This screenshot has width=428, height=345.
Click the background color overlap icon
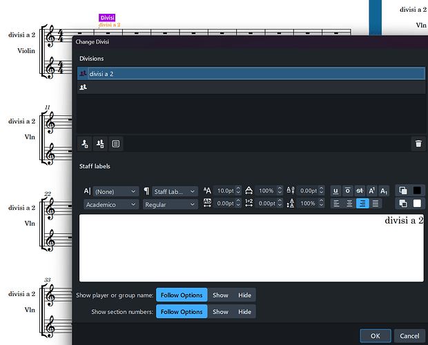click(x=403, y=204)
